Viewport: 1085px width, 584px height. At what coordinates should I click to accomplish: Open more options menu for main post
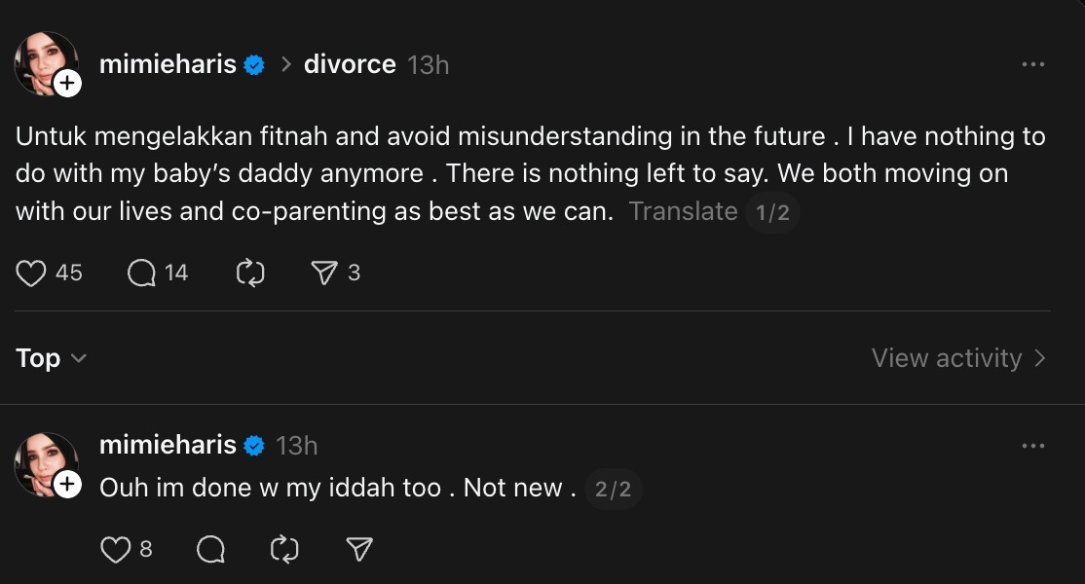[1032, 64]
